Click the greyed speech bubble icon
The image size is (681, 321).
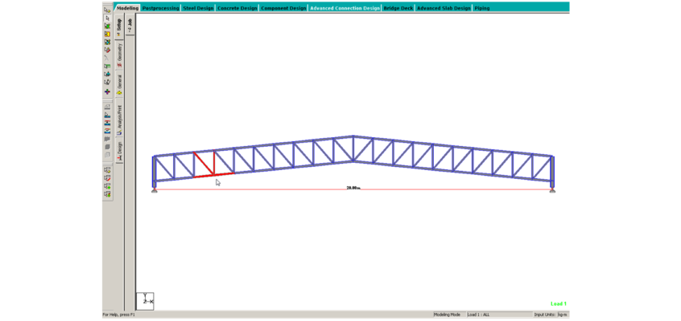(107, 139)
